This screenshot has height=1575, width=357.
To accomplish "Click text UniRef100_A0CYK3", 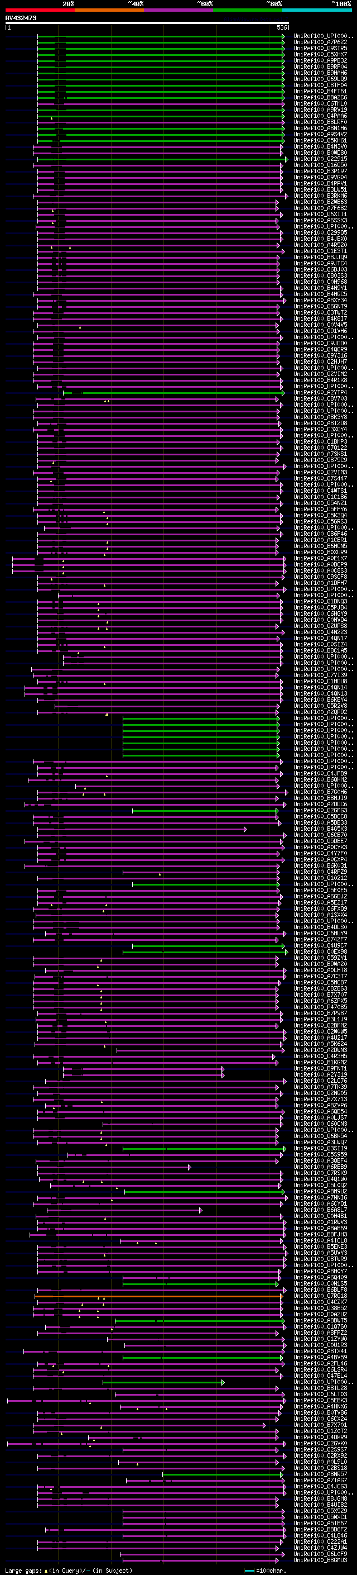I will [x=320, y=847].
